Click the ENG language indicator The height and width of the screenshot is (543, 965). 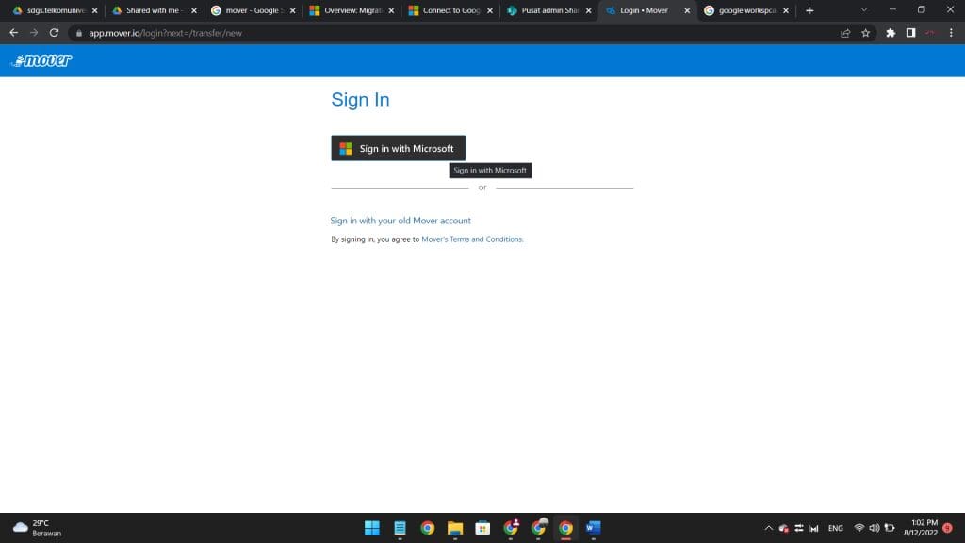point(836,528)
